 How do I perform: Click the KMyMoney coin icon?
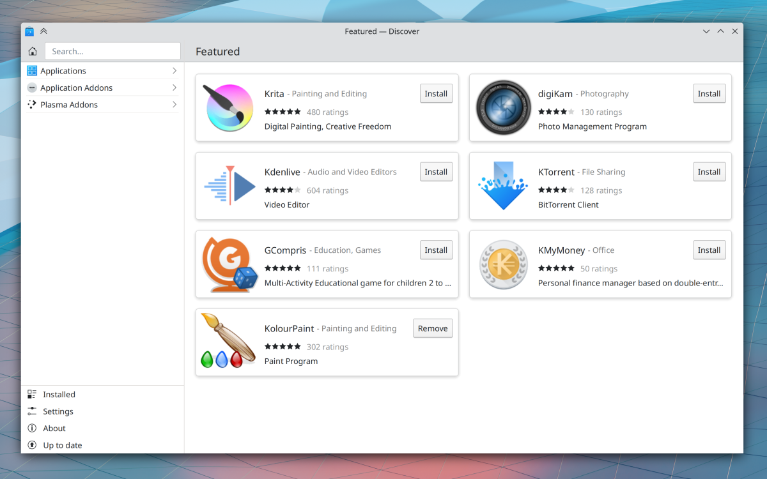tap(503, 264)
